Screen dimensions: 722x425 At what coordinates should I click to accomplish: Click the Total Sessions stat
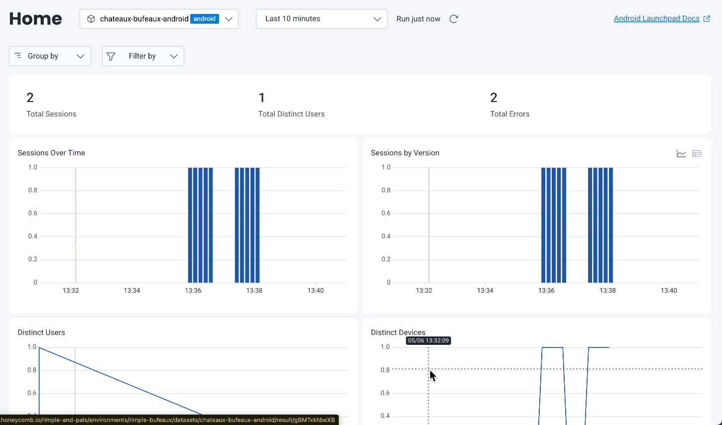coord(51,105)
